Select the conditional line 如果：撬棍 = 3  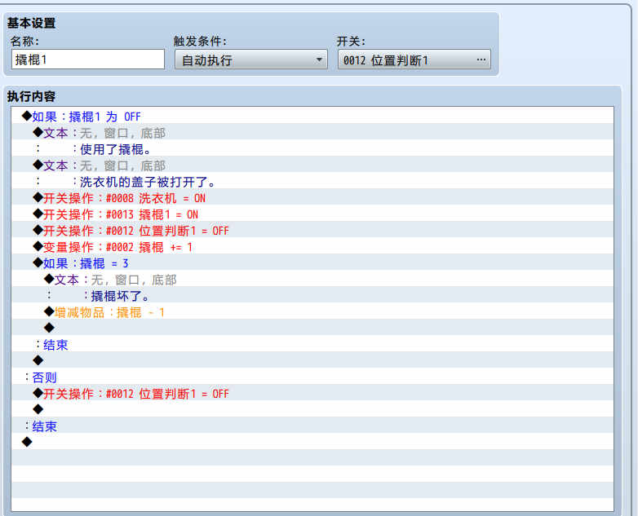pyautogui.click(x=312, y=263)
